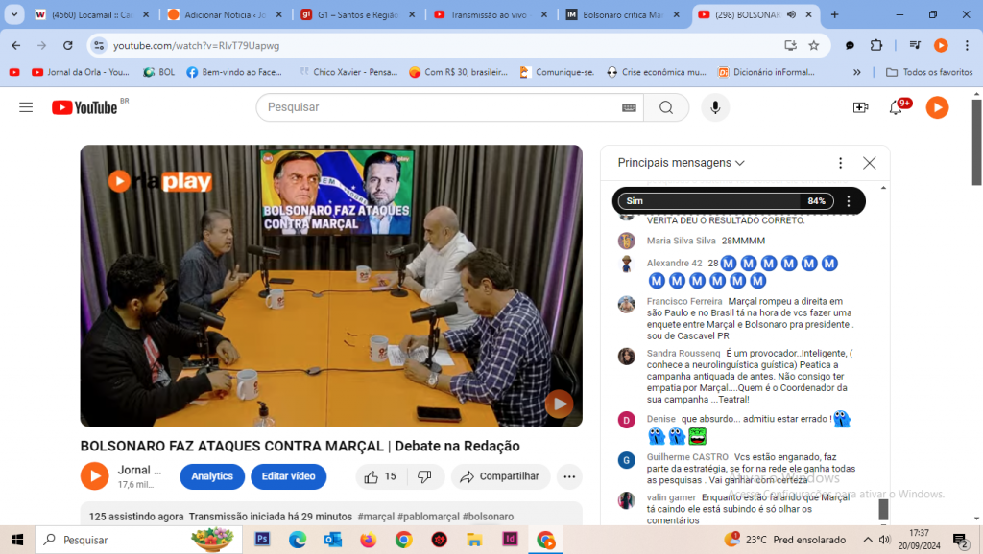The image size is (983, 554).
Task: Open the #marçal hashtag link
Action: tap(376, 517)
